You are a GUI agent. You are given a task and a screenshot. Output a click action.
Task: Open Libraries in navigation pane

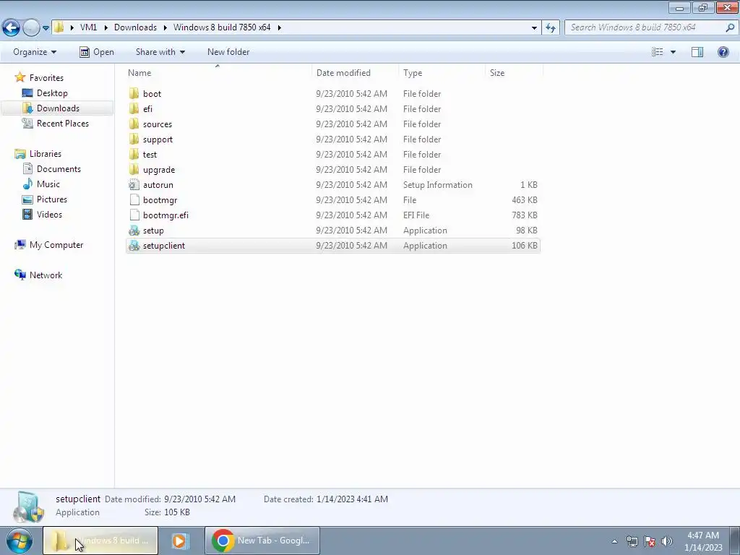pyautogui.click(x=46, y=154)
